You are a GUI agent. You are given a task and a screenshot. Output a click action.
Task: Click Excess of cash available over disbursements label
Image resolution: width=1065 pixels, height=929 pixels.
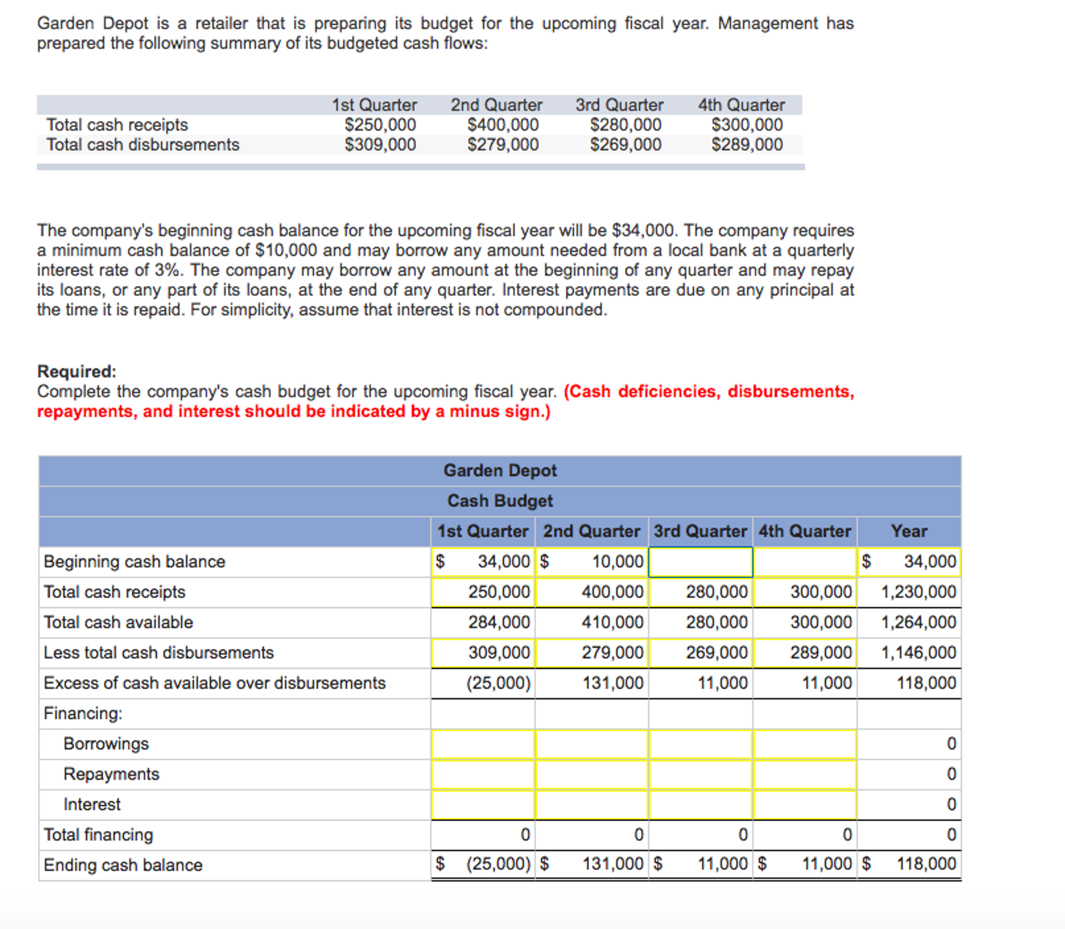point(214,683)
